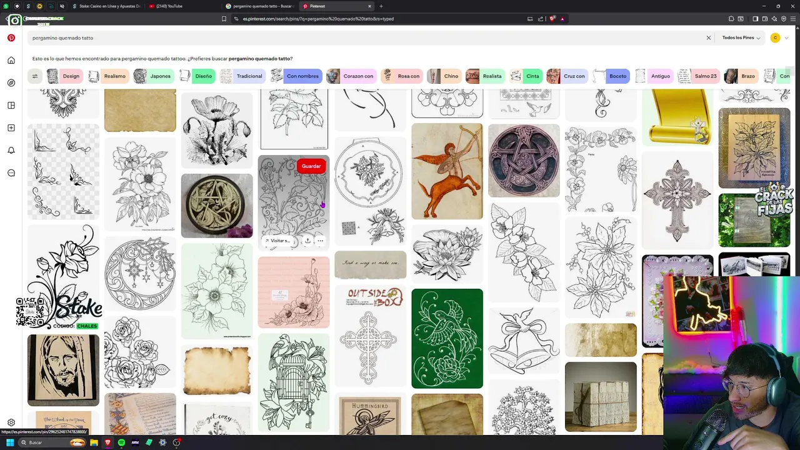Open Windows Start menu
This screenshot has height=450, width=800.
[10, 442]
